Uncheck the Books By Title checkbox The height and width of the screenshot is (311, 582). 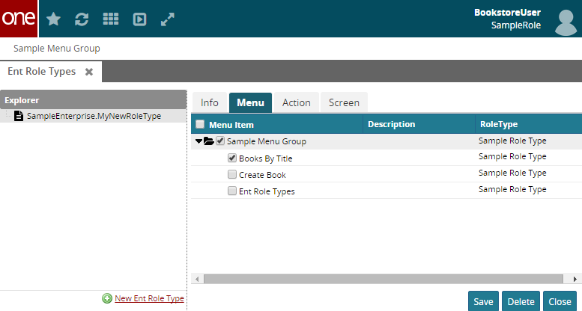click(x=232, y=158)
